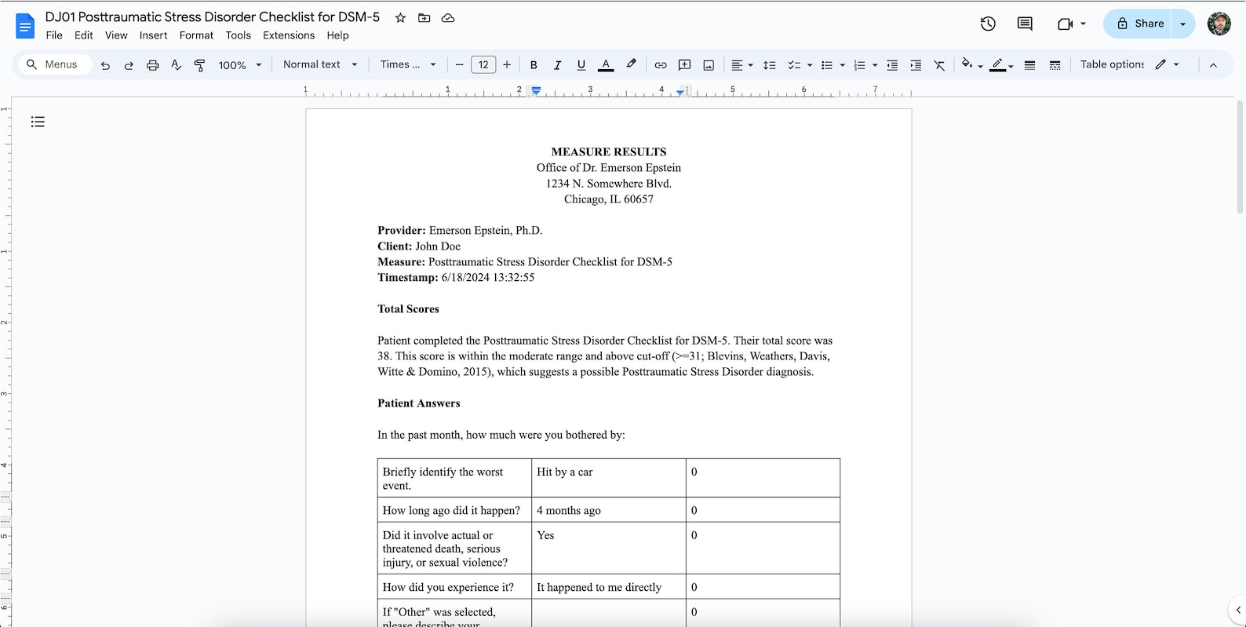1246x627 pixels.
Task: Star this document
Action: click(400, 18)
